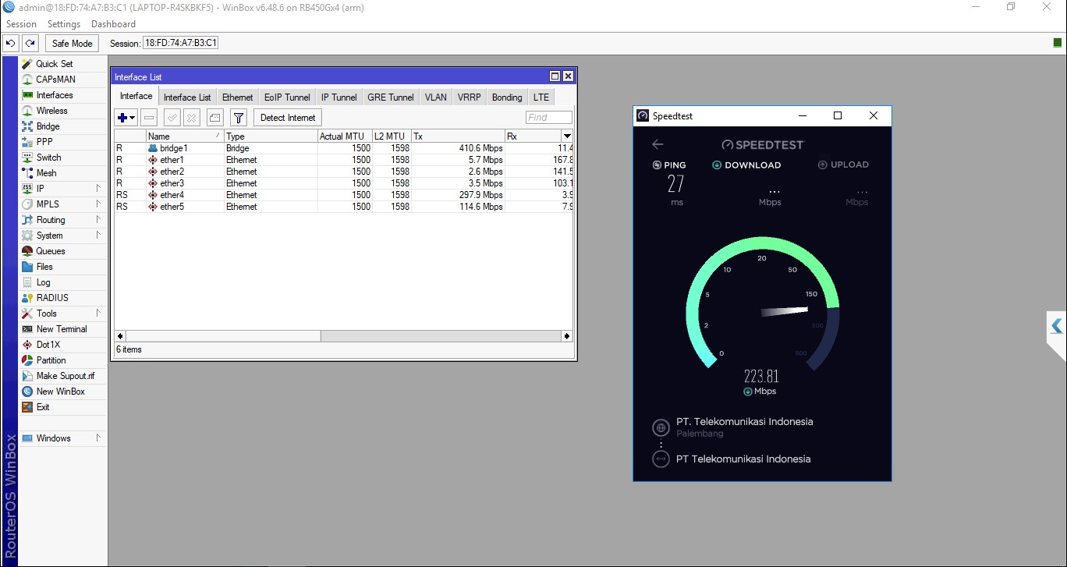
Task: Open Queues in the sidebar
Action: 51,251
